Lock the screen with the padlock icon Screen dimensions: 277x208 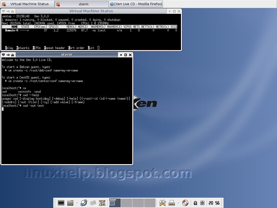coord(195,203)
